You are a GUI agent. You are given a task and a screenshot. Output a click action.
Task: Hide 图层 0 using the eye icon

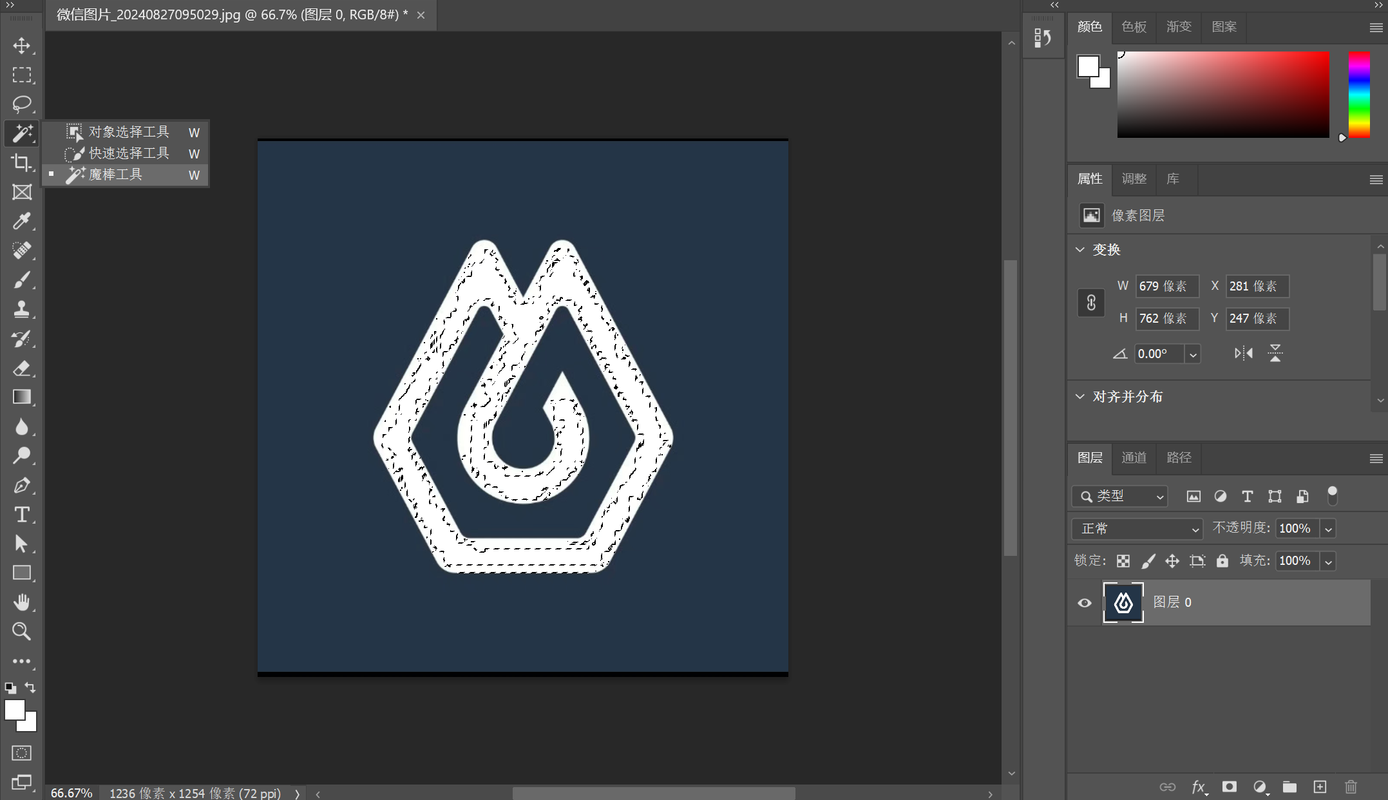(x=1085, y=603)
